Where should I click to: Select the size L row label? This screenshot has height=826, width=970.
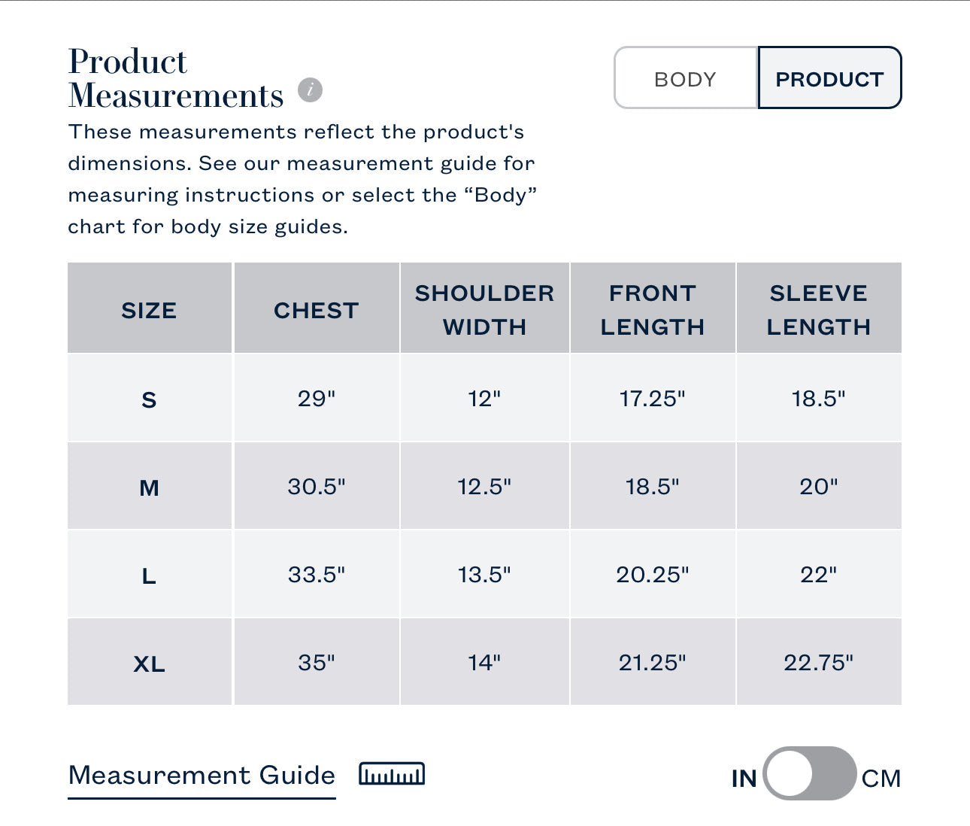[x=149, y=575]
